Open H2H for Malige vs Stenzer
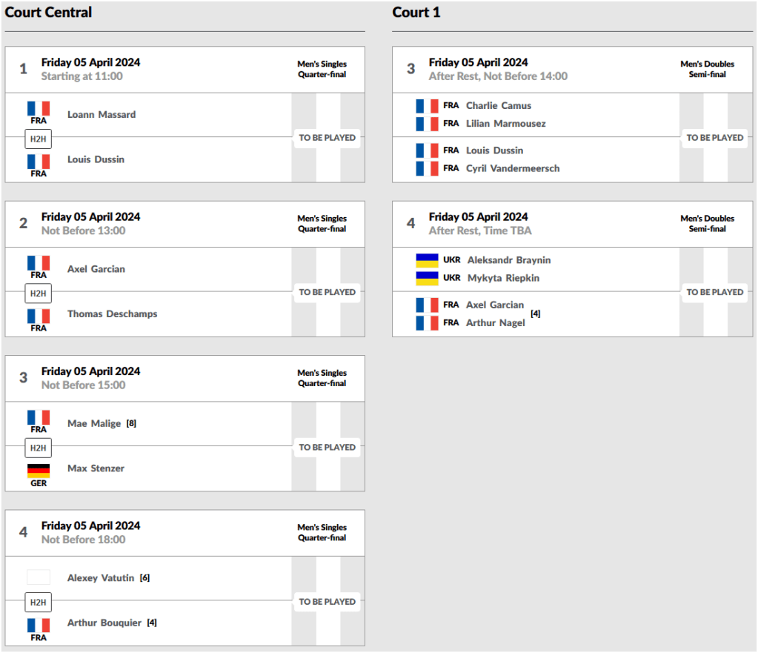This screenshot has height=653, width=758. coord(39,448)
